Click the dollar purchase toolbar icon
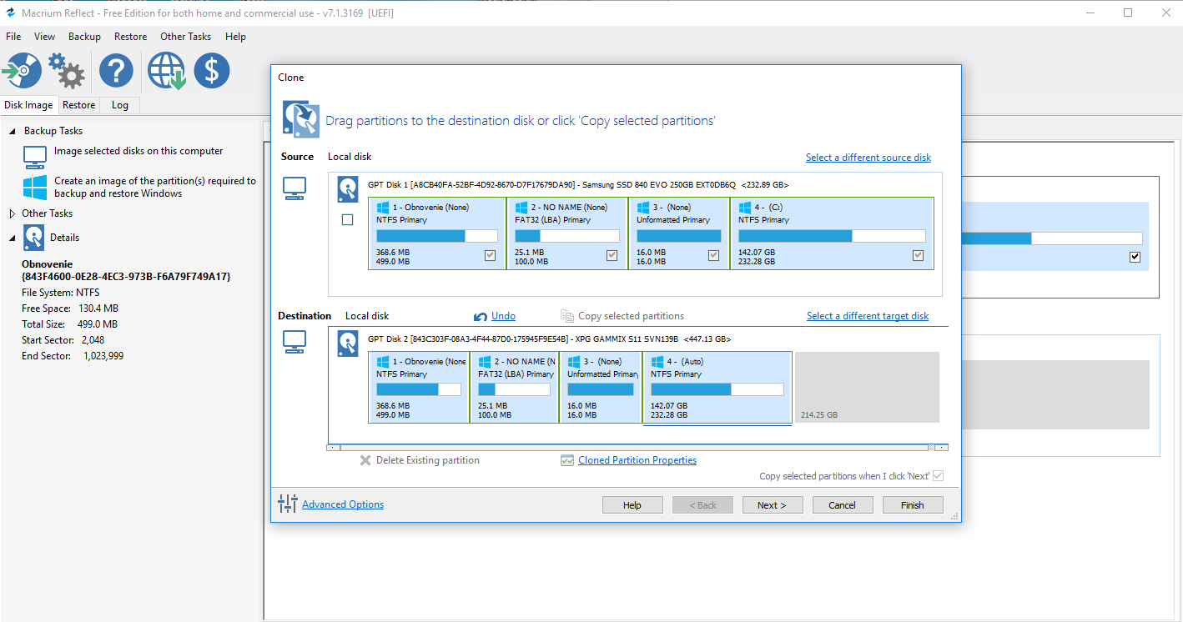 (212, 71)
